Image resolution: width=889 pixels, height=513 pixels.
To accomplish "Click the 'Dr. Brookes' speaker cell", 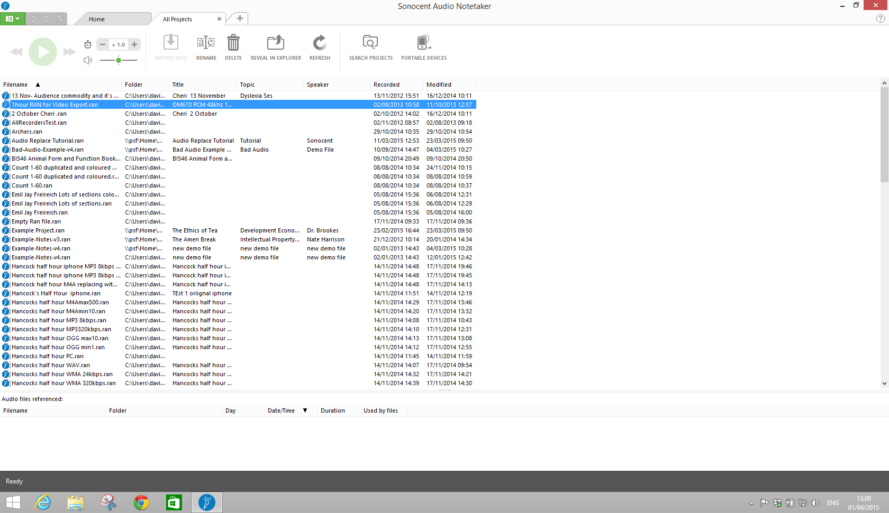I will tap(323, 230).
